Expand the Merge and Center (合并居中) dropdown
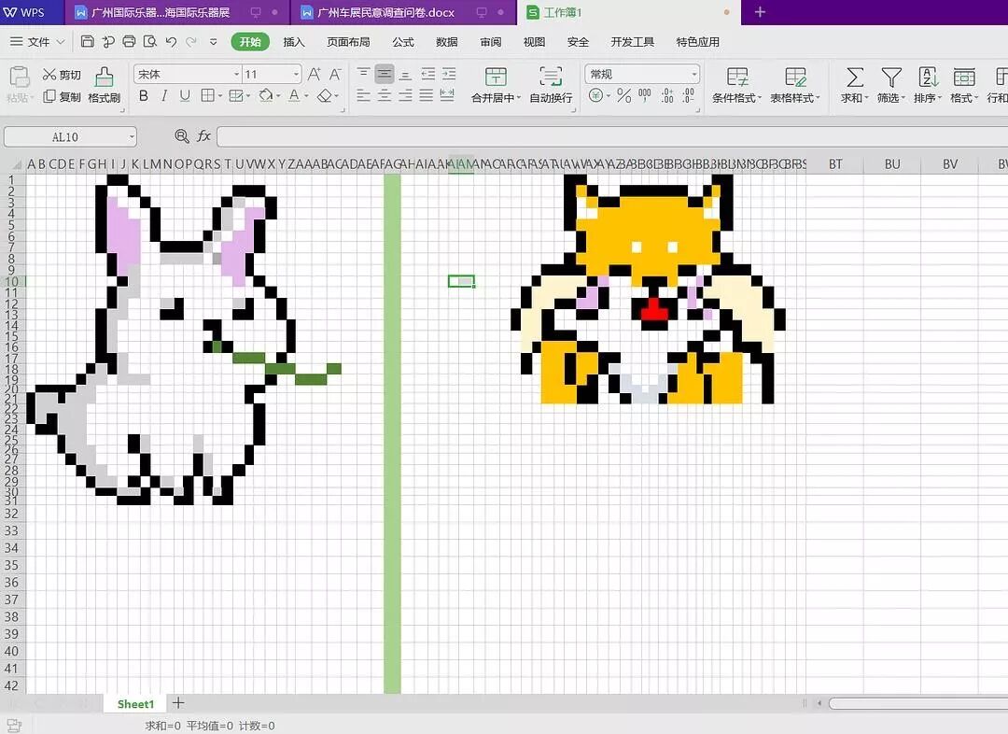 coord(518,98)
